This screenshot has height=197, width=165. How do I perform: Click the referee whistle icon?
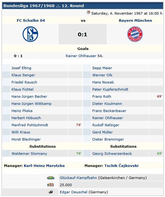click(x=51, y=192)
